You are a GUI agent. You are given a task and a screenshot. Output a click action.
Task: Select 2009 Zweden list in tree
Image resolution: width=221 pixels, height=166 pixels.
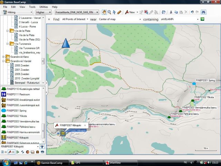click(x=22, y=74)
